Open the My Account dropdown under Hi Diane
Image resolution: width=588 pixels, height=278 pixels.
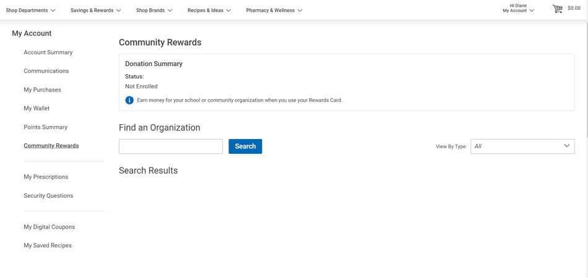point(518,11)
